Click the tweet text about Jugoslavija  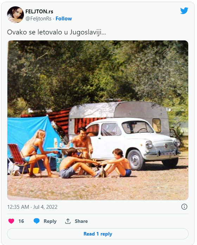(x=56, y=32)
